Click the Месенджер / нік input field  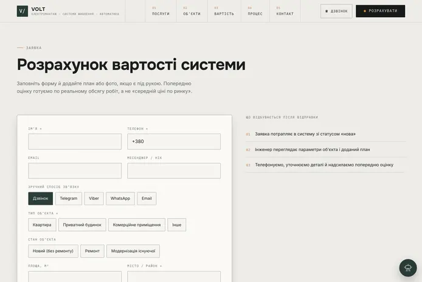pyautogui.click(x=174, y=171)
